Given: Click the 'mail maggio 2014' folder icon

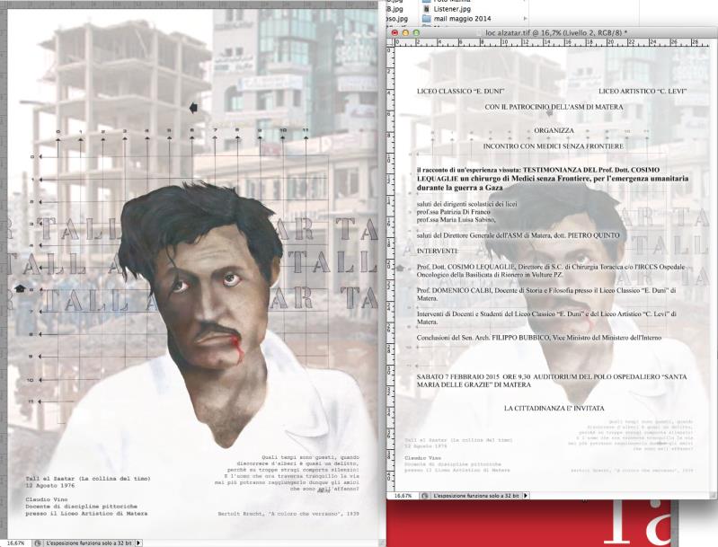Looking at the screenshot, I should click(x=427, y=19).
